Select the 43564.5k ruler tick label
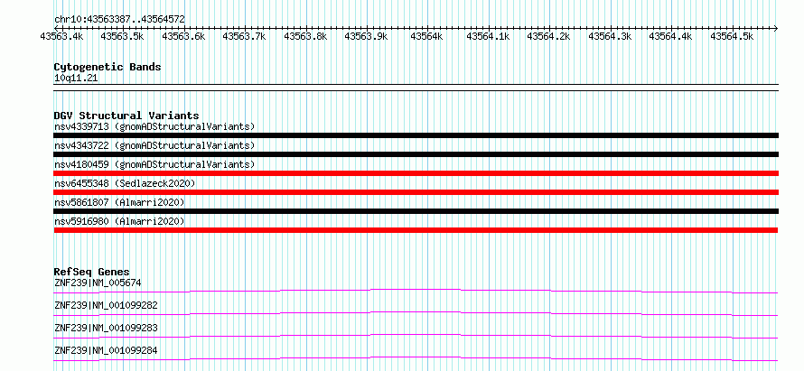 732,36
